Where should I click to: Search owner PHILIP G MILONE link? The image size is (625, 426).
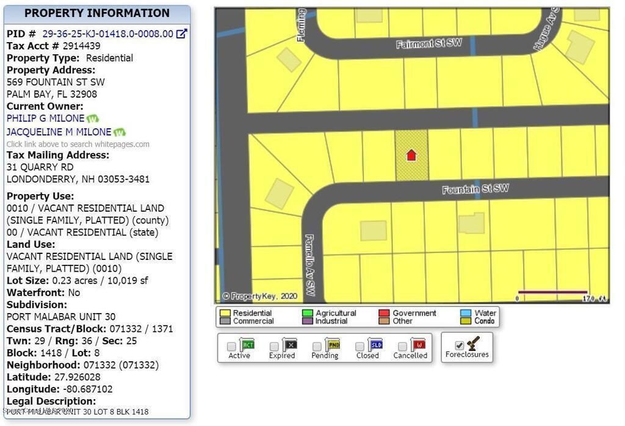45,118
